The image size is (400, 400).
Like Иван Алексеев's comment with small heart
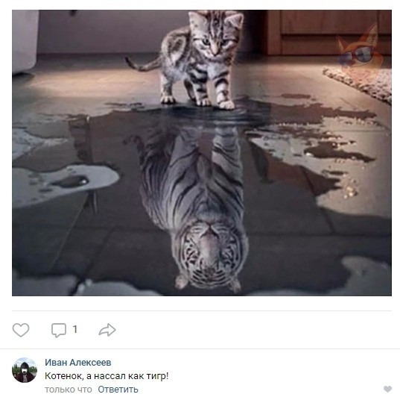[387, 389]
